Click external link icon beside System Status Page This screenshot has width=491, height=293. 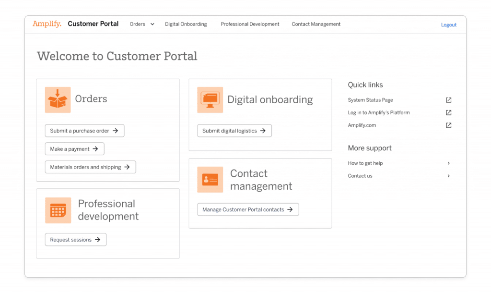pyautogui.click(x=448, y=100)
